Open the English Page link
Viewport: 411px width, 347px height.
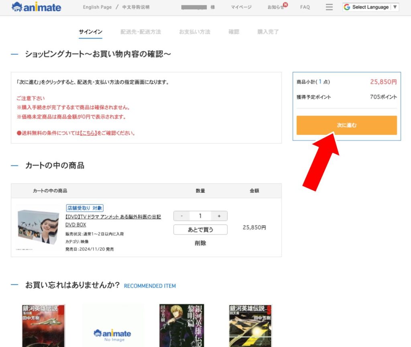point(97,7)
